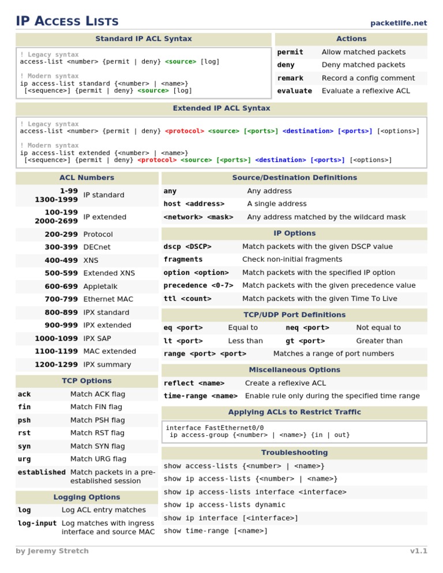Click the ACL Numbers section heading
Image resolution: width=443 pixels, height=573 pixels.
(x=87, y=178)
